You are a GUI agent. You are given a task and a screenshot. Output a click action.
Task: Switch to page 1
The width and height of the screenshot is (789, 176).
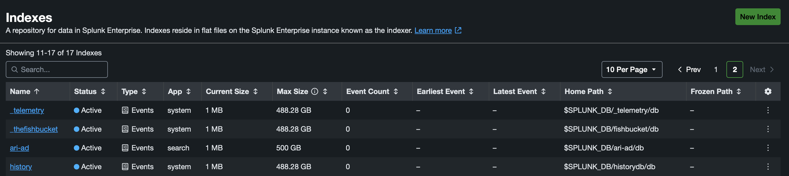(715, 69)
